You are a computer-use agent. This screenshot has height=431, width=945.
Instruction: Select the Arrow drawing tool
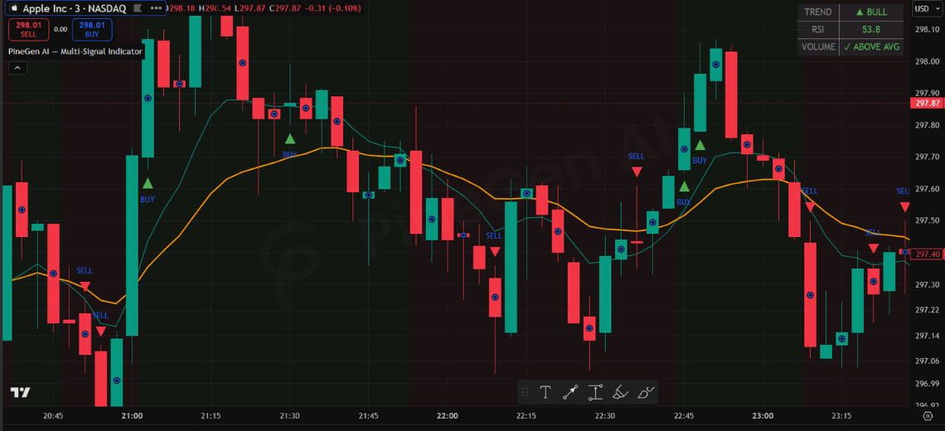click(x=570, y=393)
